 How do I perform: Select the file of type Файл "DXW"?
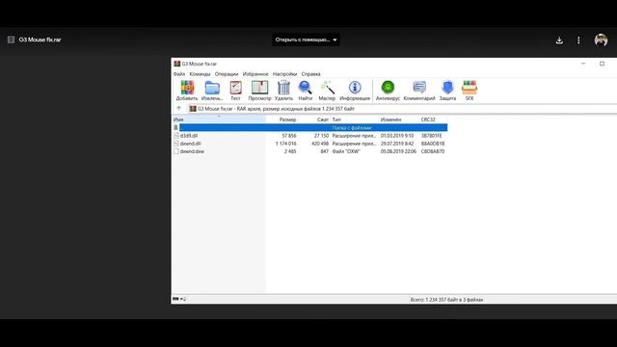[x=310, y=151]
